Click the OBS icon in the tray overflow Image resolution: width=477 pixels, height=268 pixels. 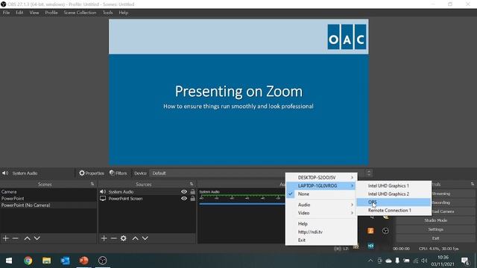tap(385, 231)
